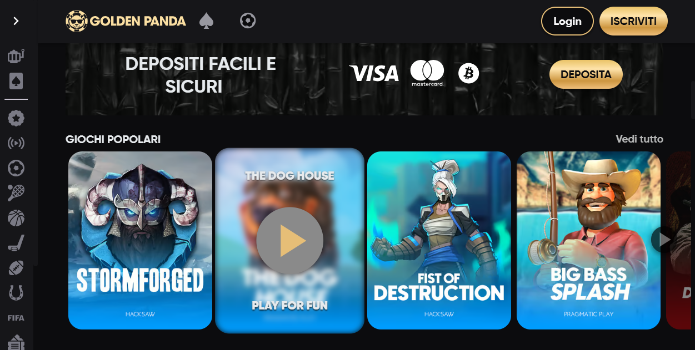695x350 pixels.
Task: Open the Vedi tutto link
Action: [639, 139]
